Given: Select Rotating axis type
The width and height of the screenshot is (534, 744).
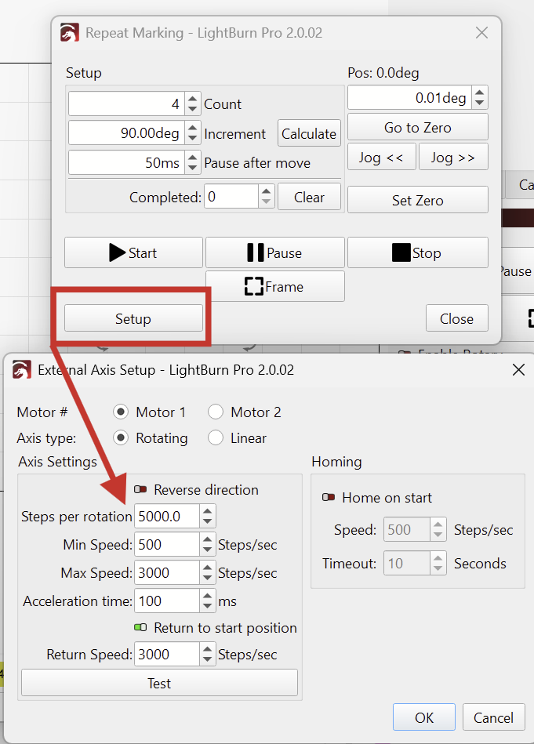Looking at the screenshot, I should tap(121, 437).
